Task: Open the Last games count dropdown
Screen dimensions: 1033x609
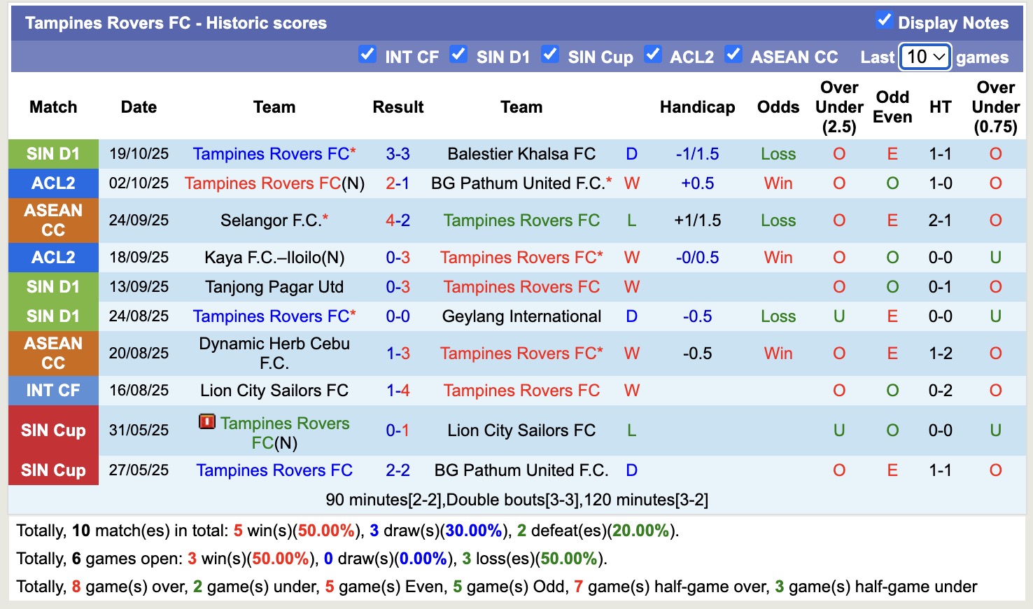Action: click(925, 57)
